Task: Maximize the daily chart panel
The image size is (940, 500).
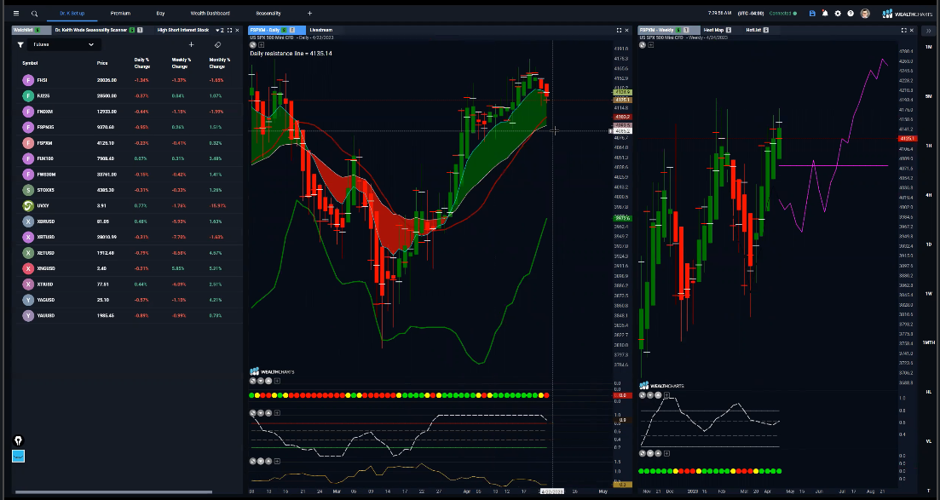Action: [x=620, y=30]
